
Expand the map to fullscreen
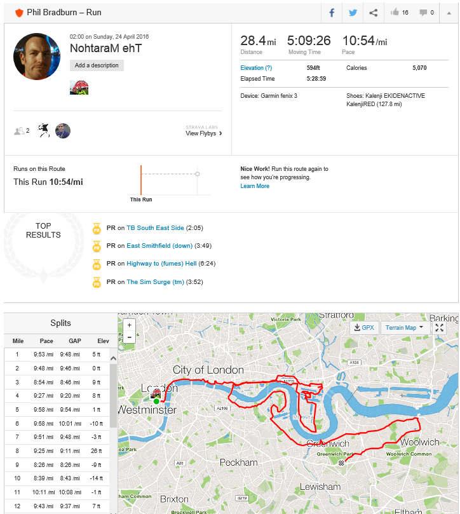439,327
